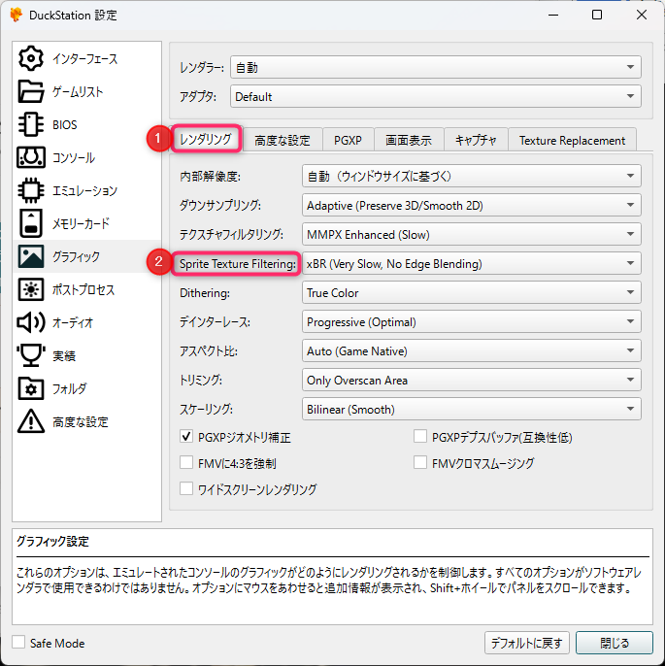
Task: Switch to the Texture Replacement tab
Action: (572, 140)
